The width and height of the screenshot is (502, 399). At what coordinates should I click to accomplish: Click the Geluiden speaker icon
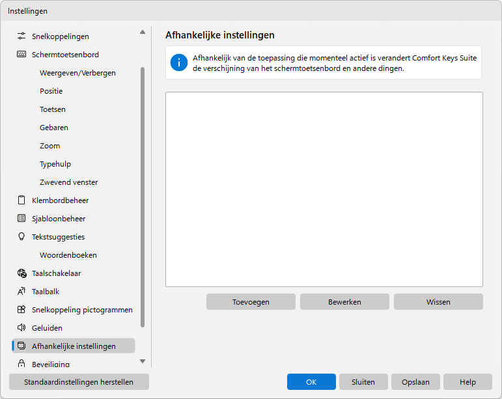click(x=21, y=328)
